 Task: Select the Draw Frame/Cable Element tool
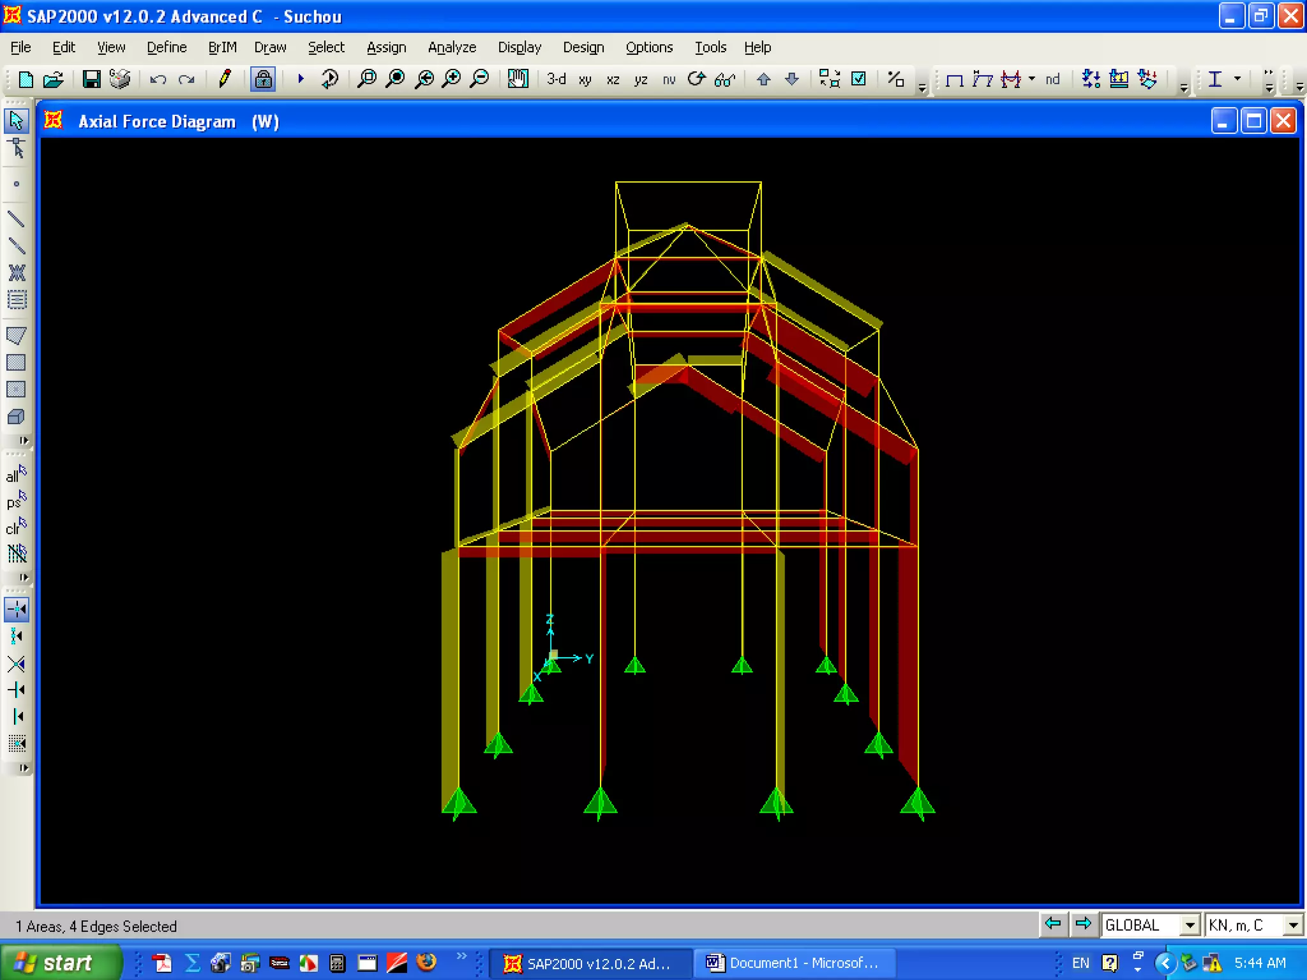click(x=17, y=219)
